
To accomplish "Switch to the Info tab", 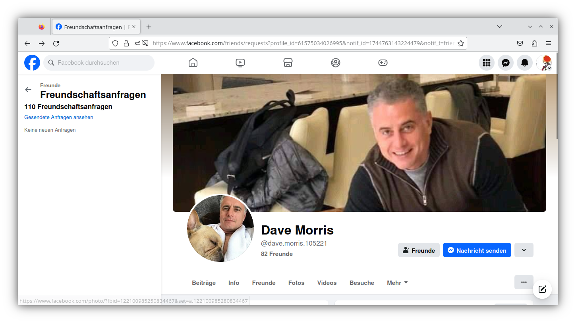I will (234, 283).
